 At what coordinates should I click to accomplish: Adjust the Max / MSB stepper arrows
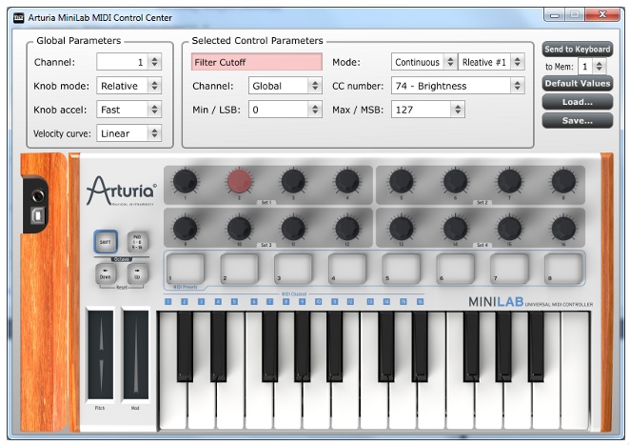(x=458, y=110)
